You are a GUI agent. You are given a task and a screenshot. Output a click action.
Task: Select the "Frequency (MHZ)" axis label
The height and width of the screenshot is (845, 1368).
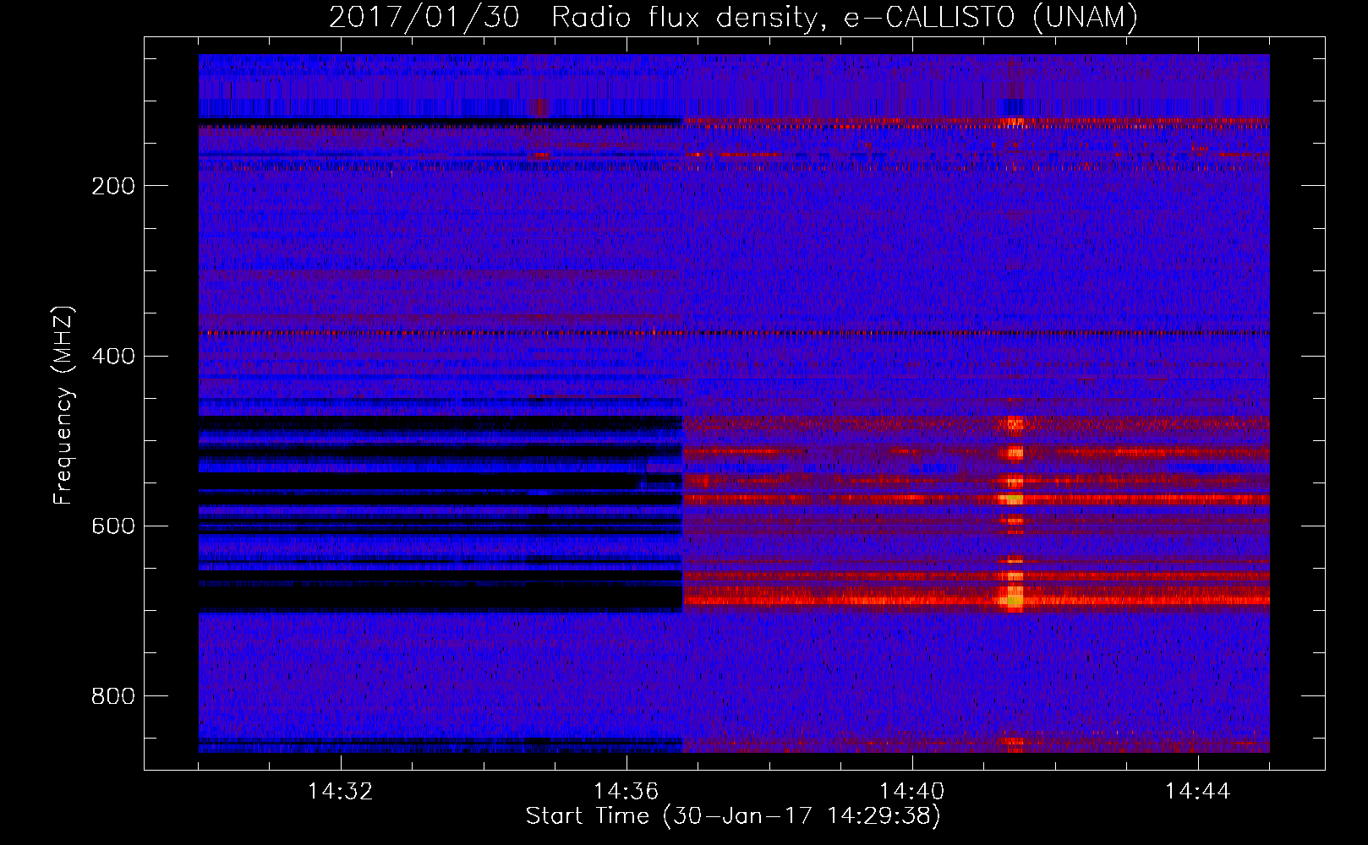pyautogui.click(x=63, y=406)
